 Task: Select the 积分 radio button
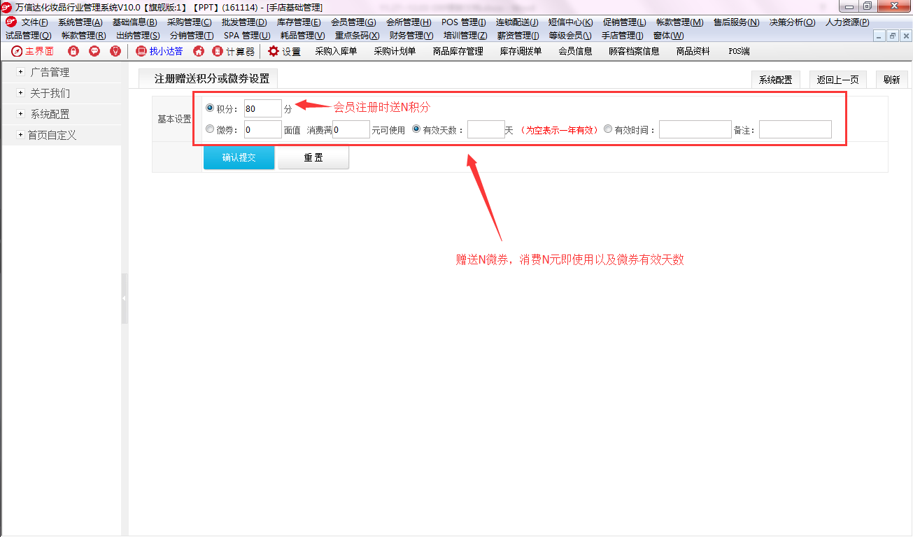tap(210, 108)
